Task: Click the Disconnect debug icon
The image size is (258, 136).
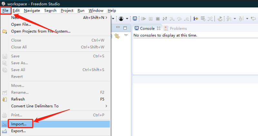Action: [165, 19]
